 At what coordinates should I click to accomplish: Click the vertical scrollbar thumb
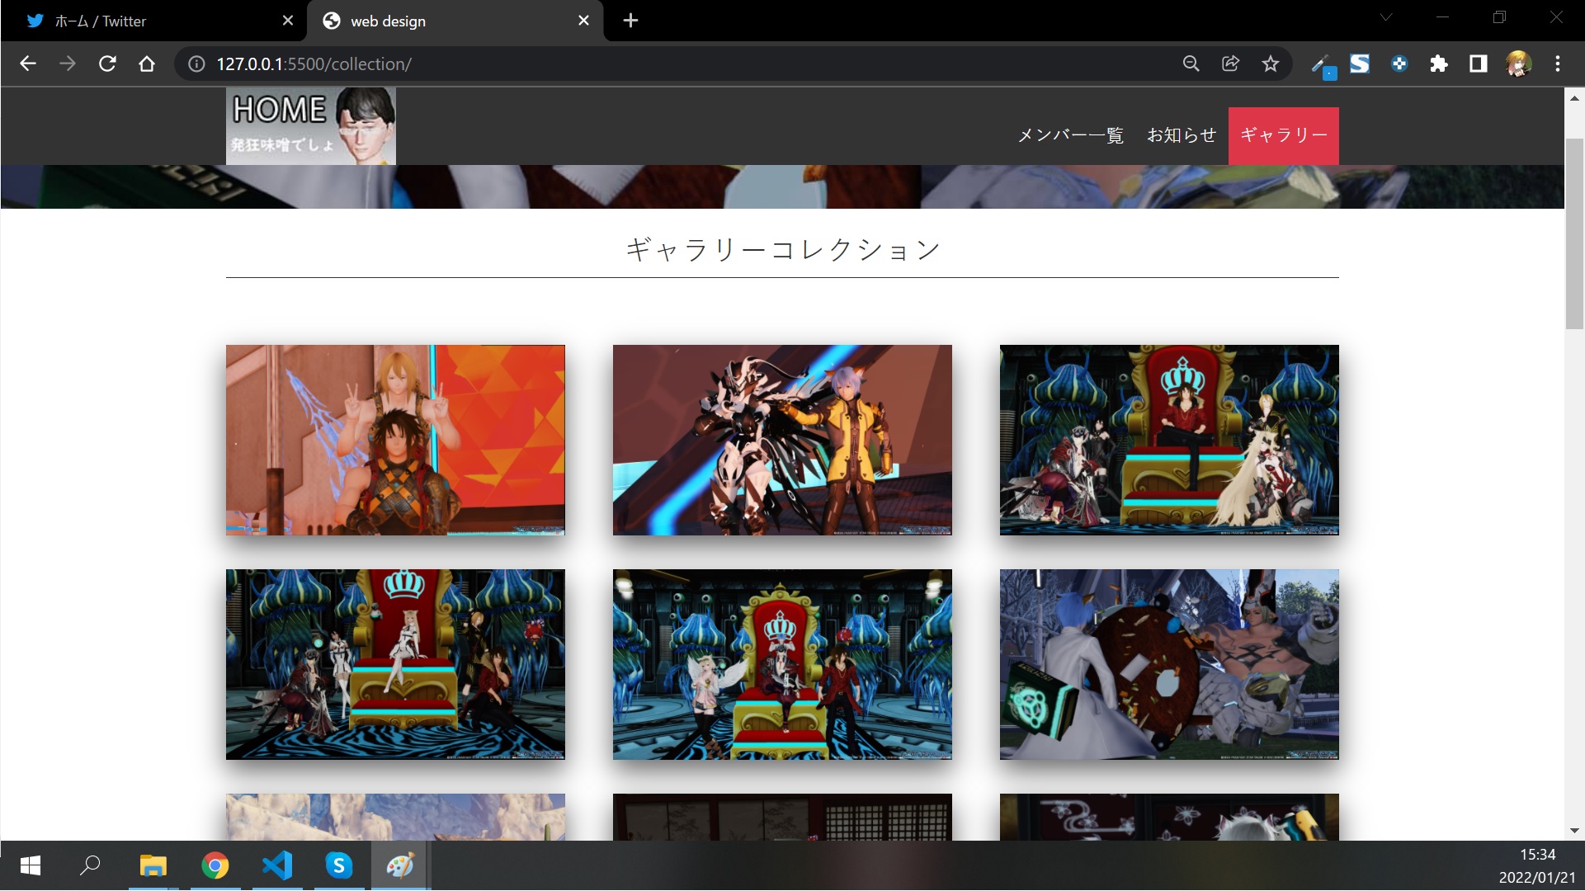coord(1574,233)
